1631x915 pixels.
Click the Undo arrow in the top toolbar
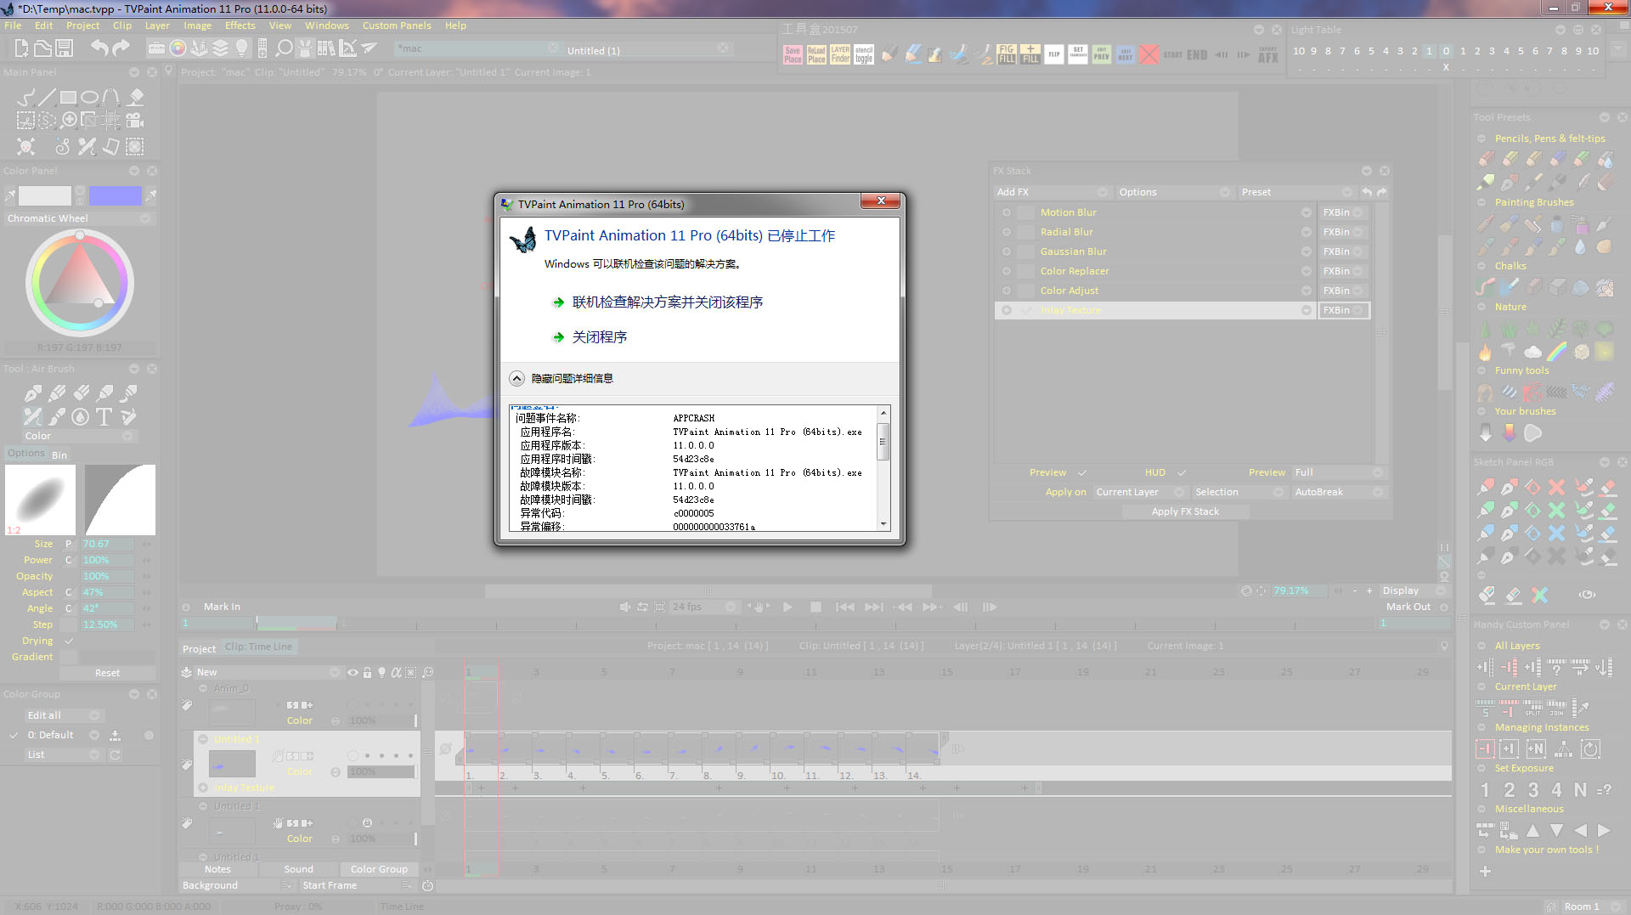point(99,48)
